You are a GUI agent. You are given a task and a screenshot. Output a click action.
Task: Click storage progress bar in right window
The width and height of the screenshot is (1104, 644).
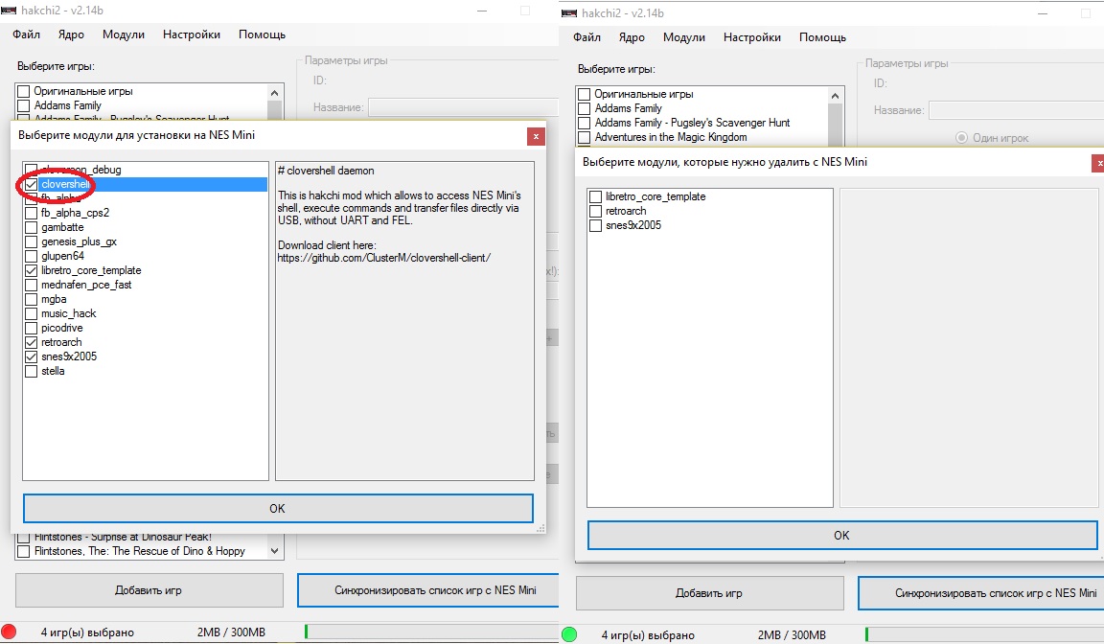(984, 634)
